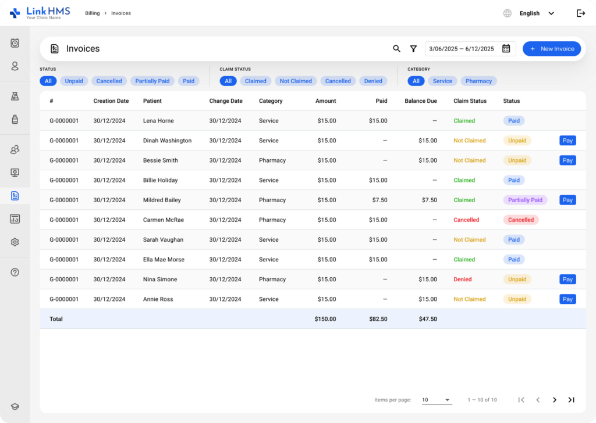The image size is (596, 423).
Task: Open the reports dashboard sidebar icon
Action: coord(15,219)
